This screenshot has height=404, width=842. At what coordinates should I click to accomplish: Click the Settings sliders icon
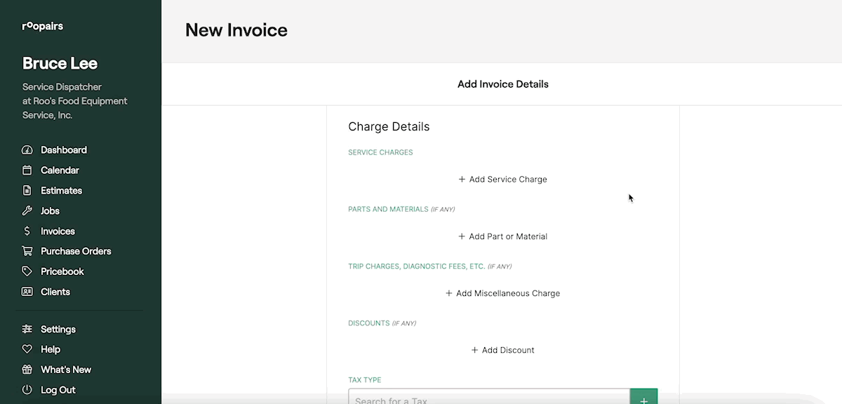coord(27,330)
